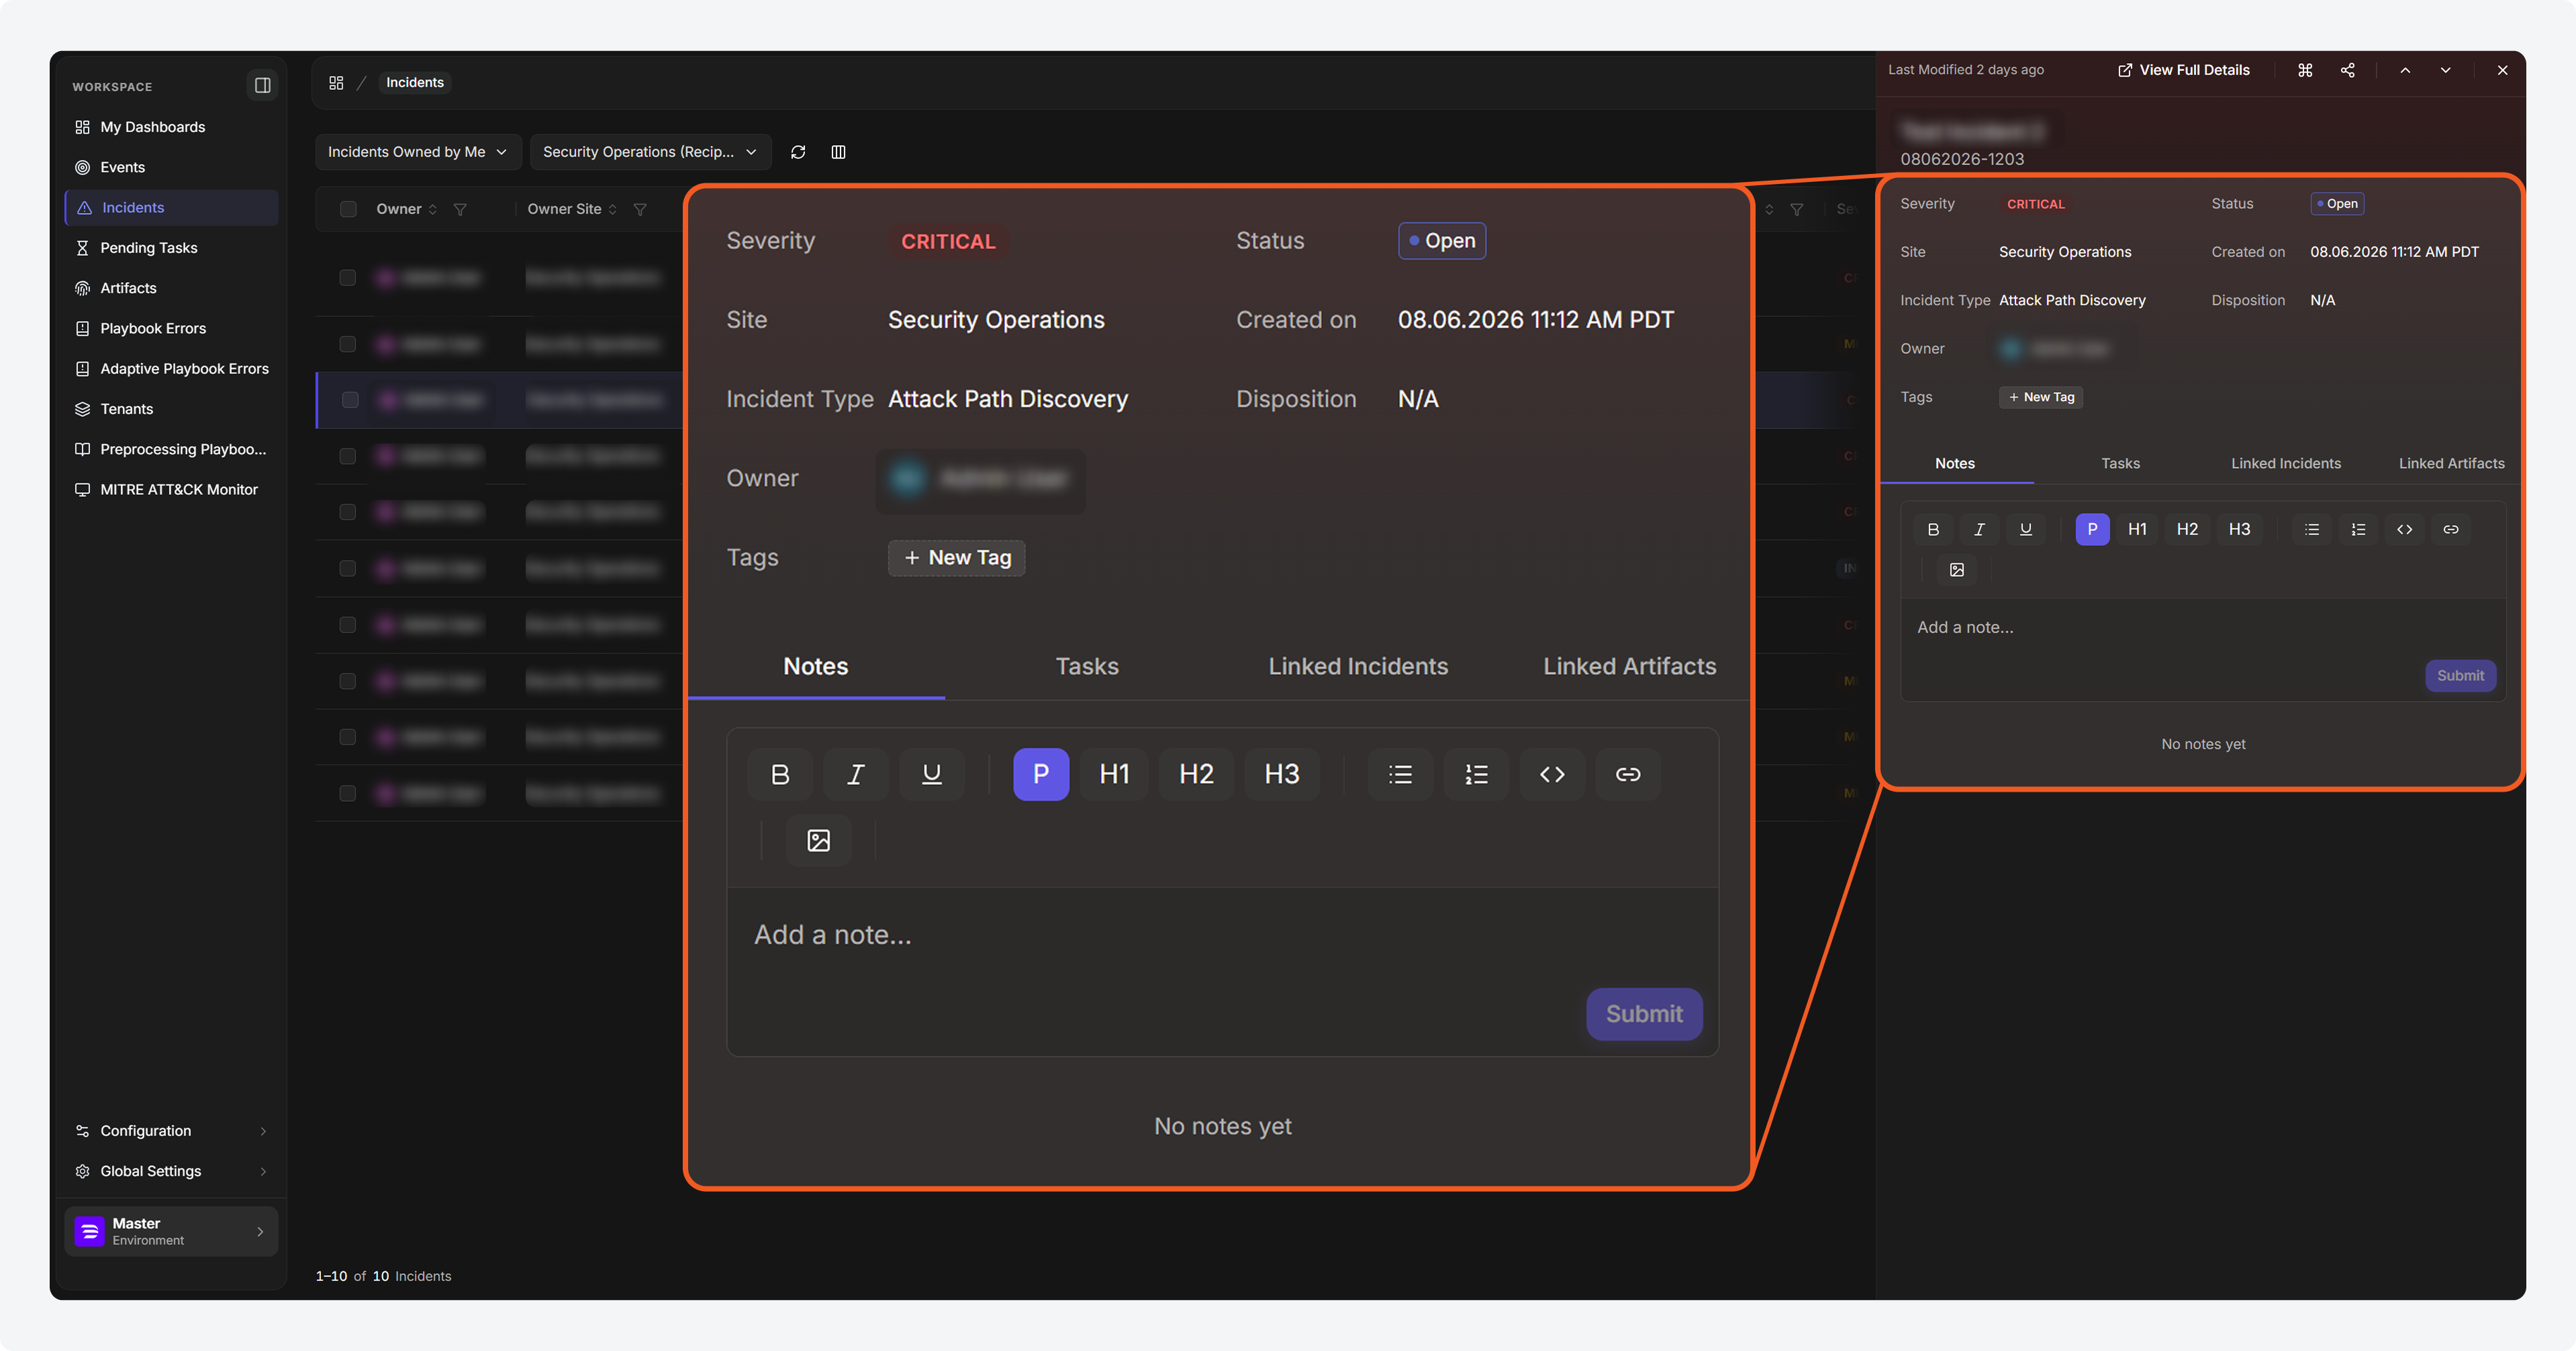2576x1351 pixels.
Task: Click View Full Details link
Action: (2184, 70)
